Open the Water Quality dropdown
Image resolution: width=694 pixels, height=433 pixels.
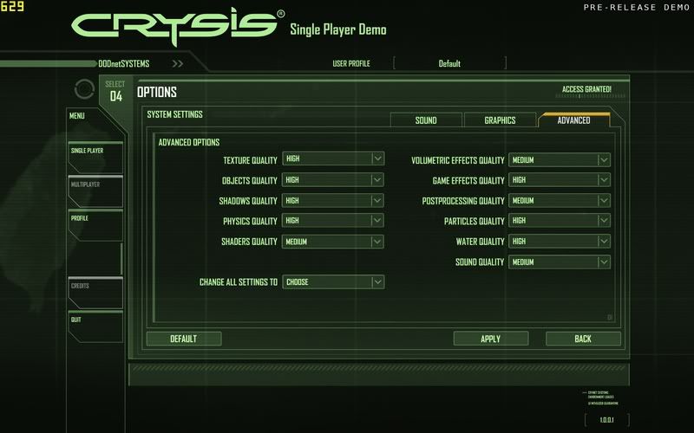pyautogui.click(x=560, y=242)
